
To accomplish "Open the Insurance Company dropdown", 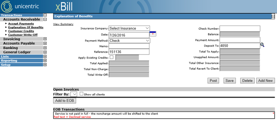I will (129, 28).
